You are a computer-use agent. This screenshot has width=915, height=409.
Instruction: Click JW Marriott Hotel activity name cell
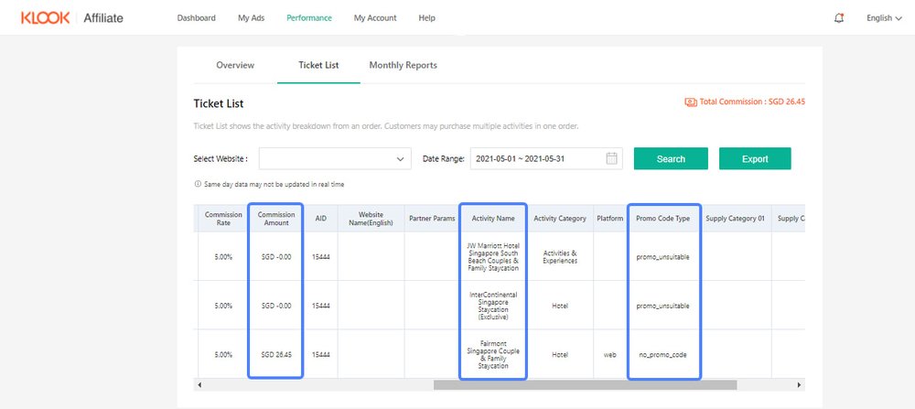point(493,257)
